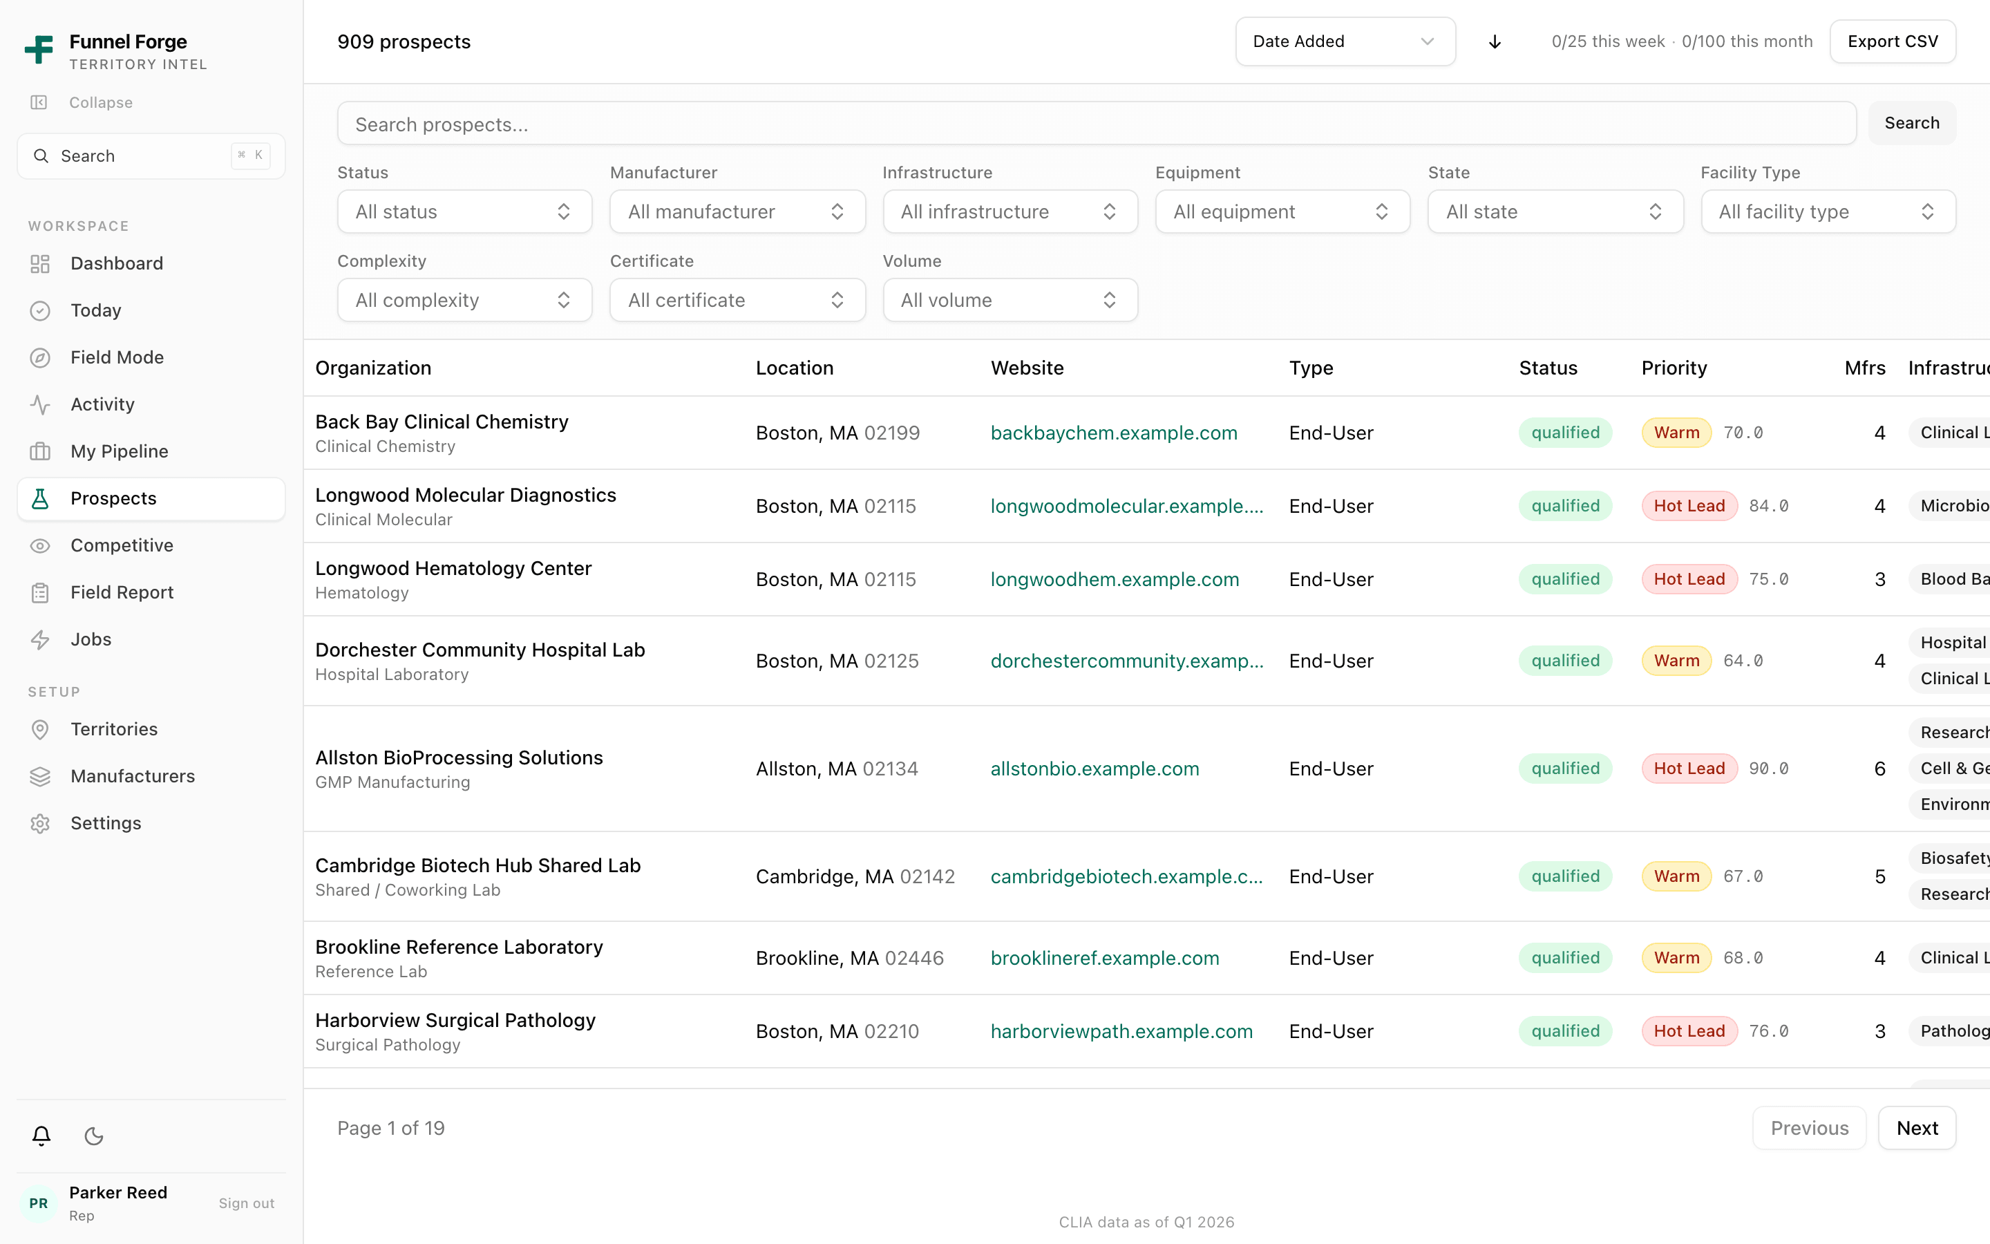Click the My Pipeline briefcase icon
Image resolution: width=1990 pixels, height=1244 pixels.
tap(40, 451)
